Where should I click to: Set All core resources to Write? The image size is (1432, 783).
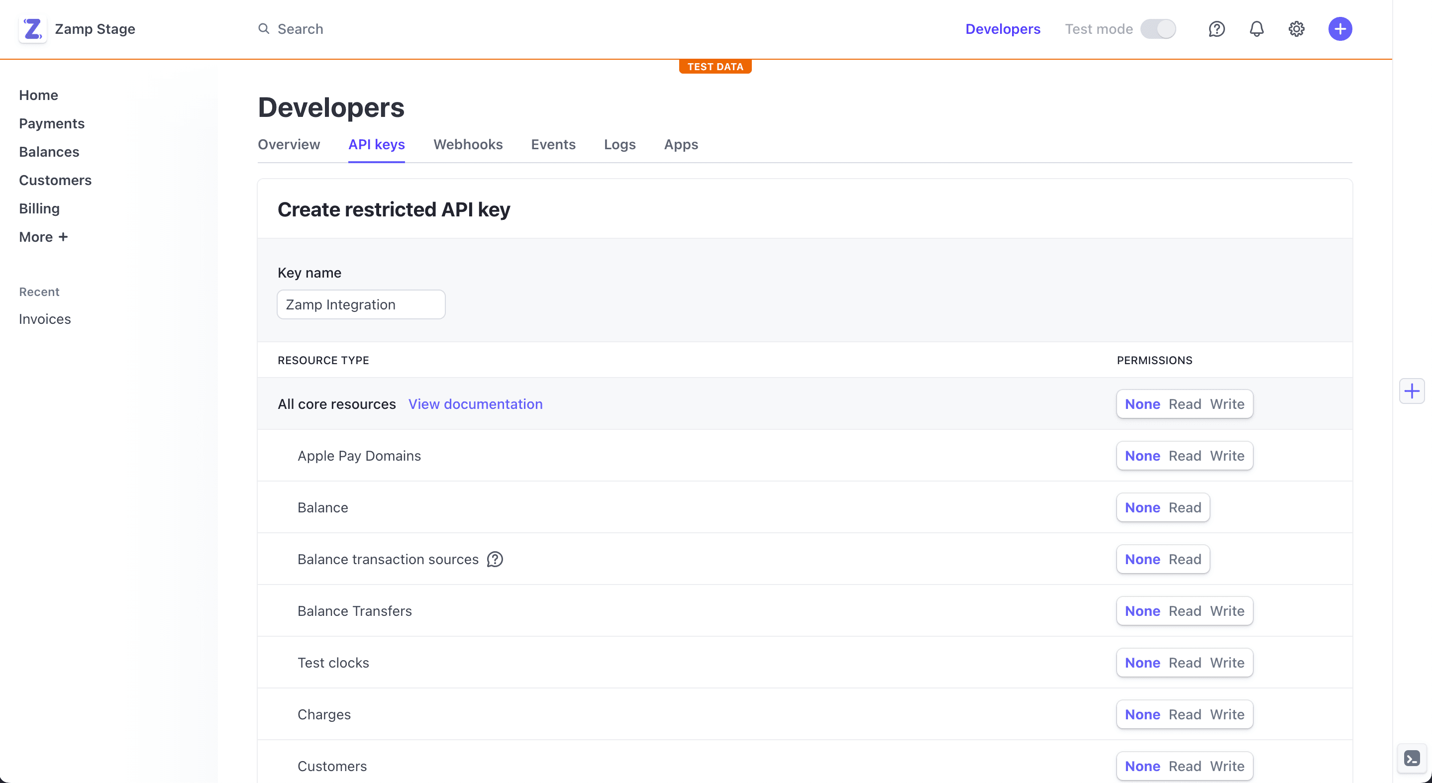pos(1227,404)
